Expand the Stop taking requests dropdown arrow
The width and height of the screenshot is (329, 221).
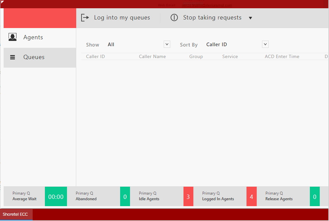click(x=250, y=18)
